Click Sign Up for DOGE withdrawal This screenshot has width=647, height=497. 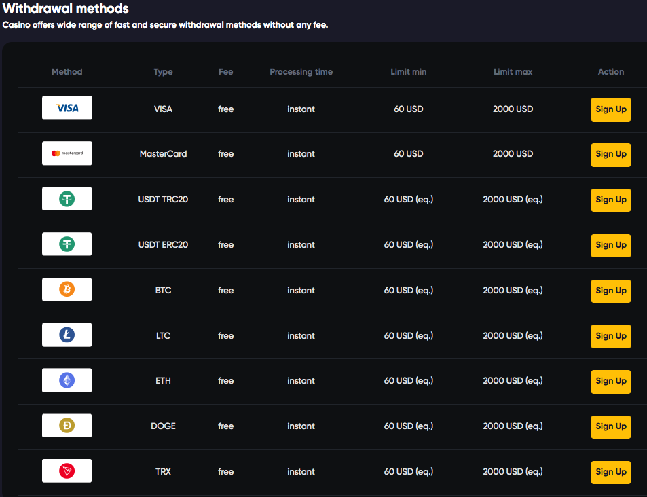(610, 426)
